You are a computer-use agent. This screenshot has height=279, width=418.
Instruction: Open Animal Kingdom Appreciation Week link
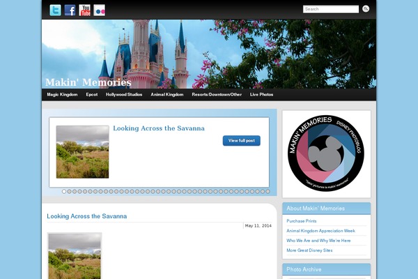tap(320, 231)
